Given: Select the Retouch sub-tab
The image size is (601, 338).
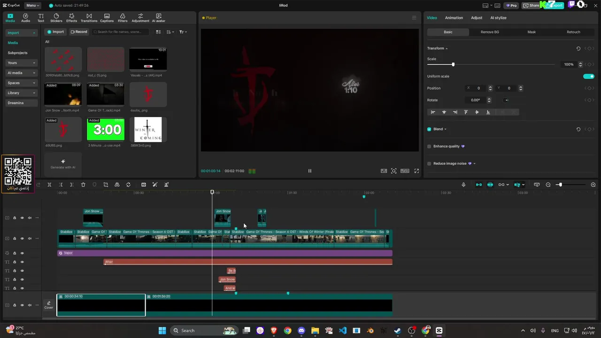Looking at the screenshot, I should (x=573, y=32).
